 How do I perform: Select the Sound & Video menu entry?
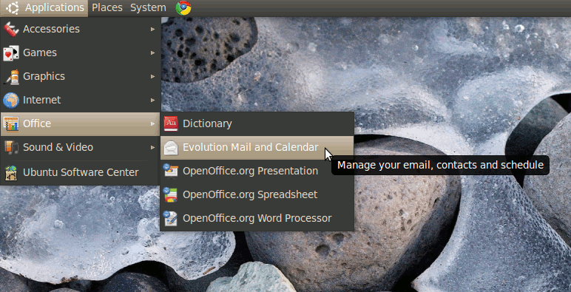point(80,147)
